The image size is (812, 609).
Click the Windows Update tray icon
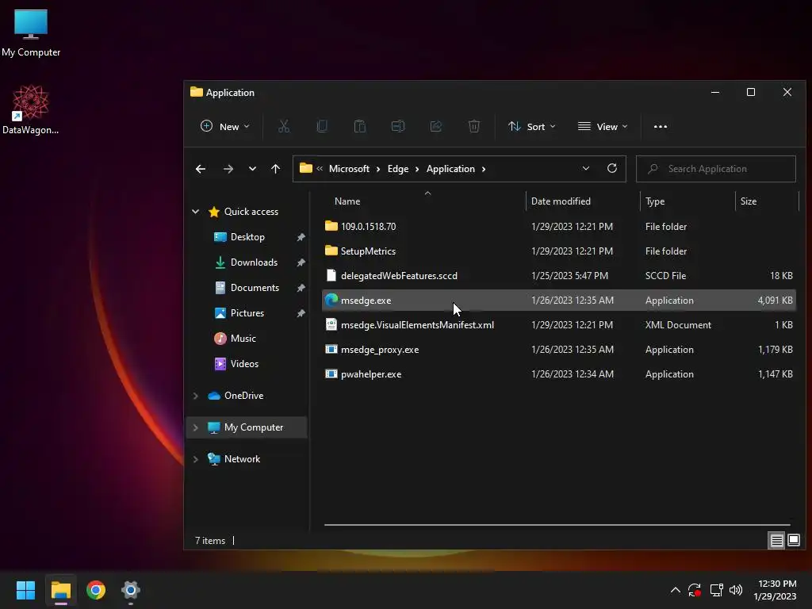click(695, 590)
